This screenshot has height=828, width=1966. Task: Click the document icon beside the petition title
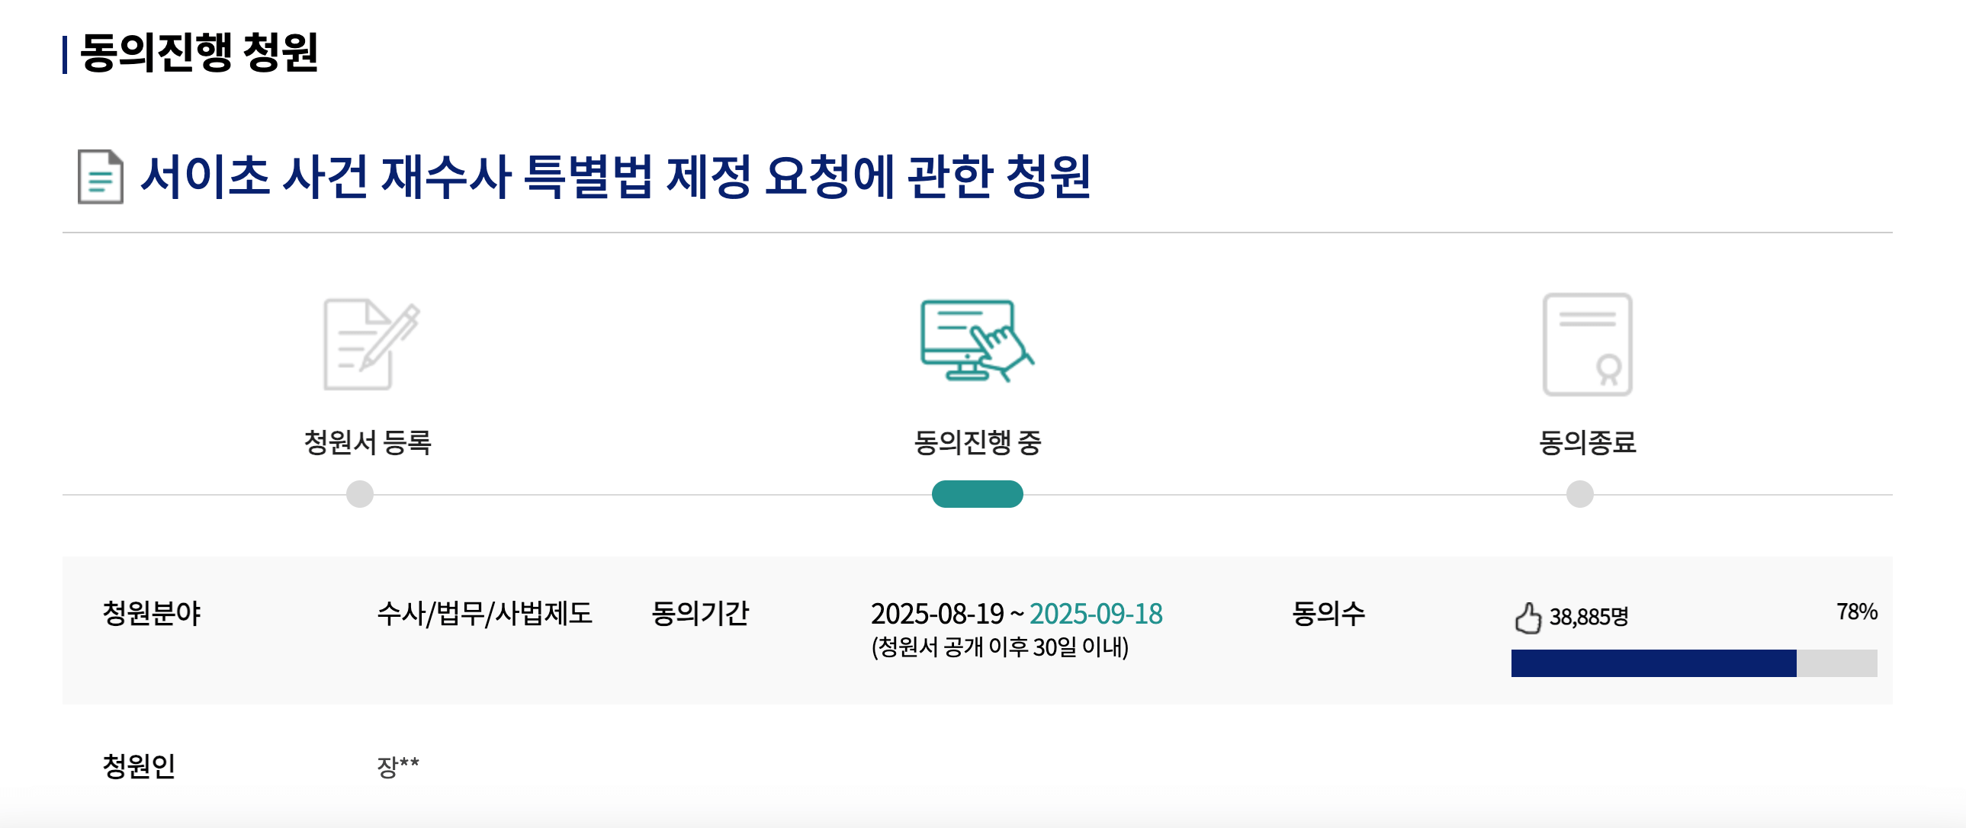click(99, 177)
